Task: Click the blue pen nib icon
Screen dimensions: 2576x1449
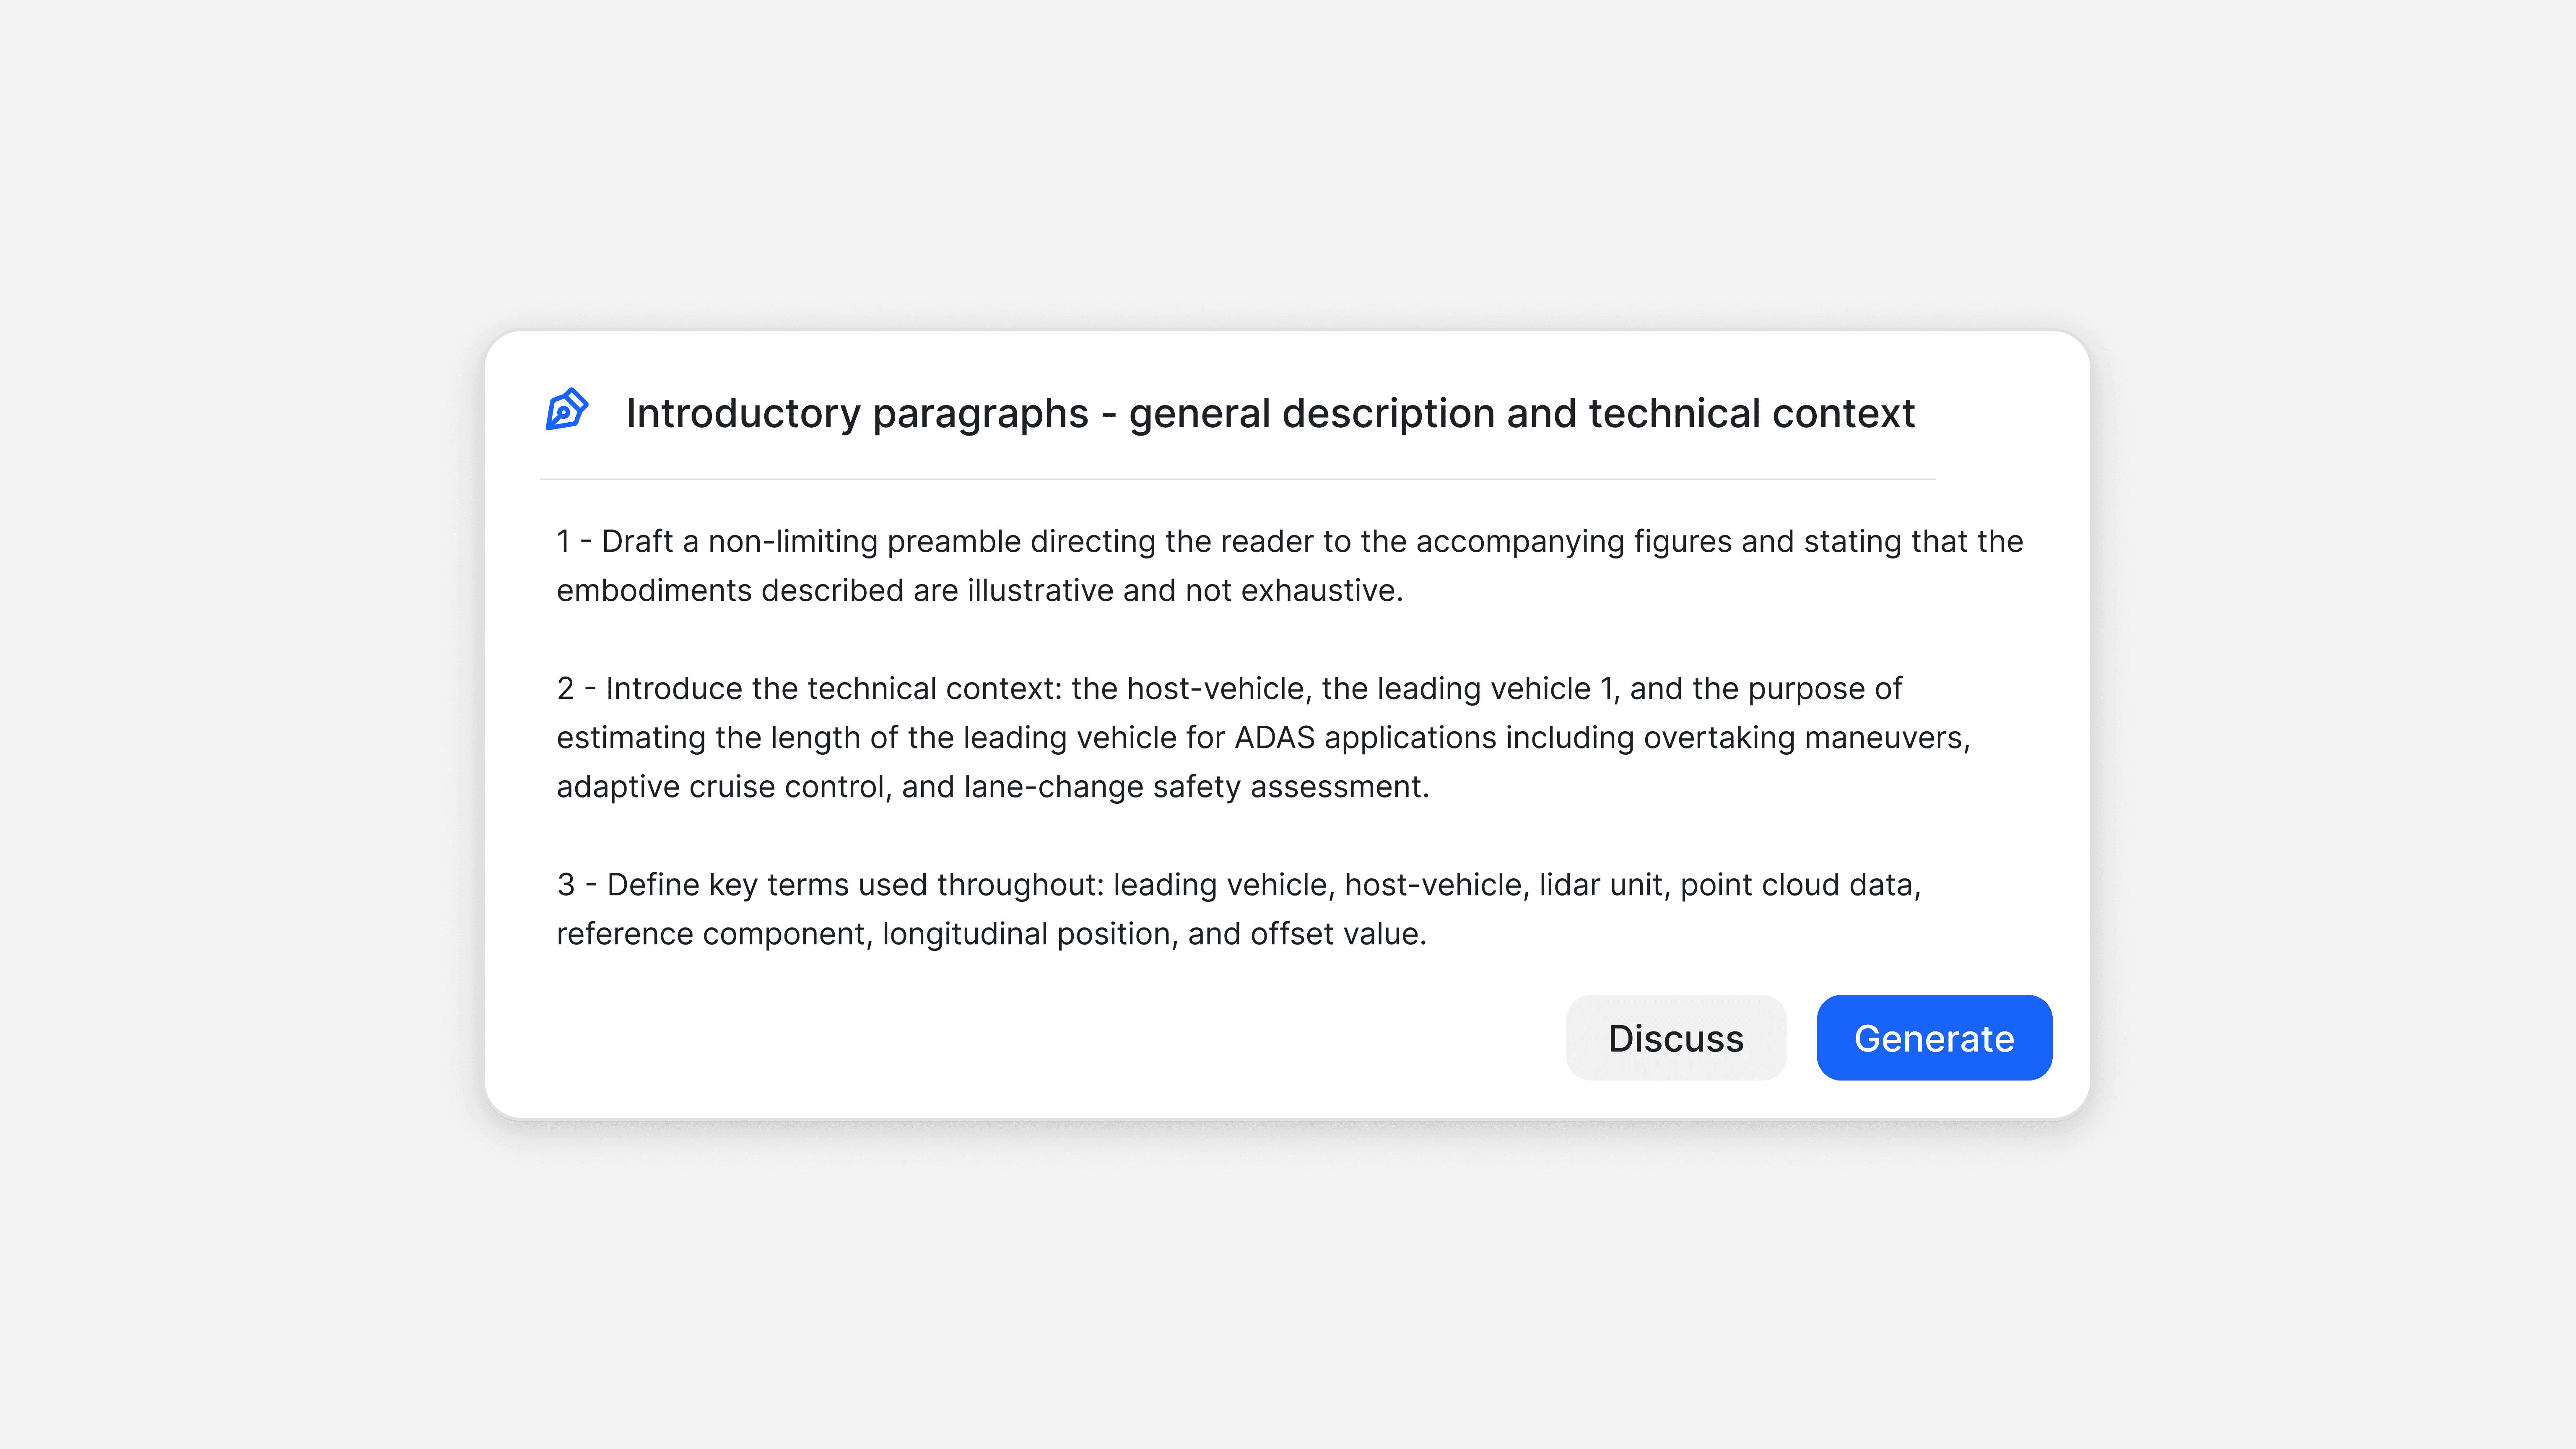Action: click(x=567, y=410)
